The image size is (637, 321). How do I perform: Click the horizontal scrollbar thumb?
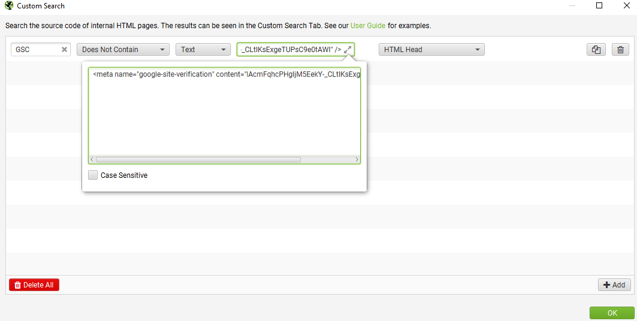point(198,159)
